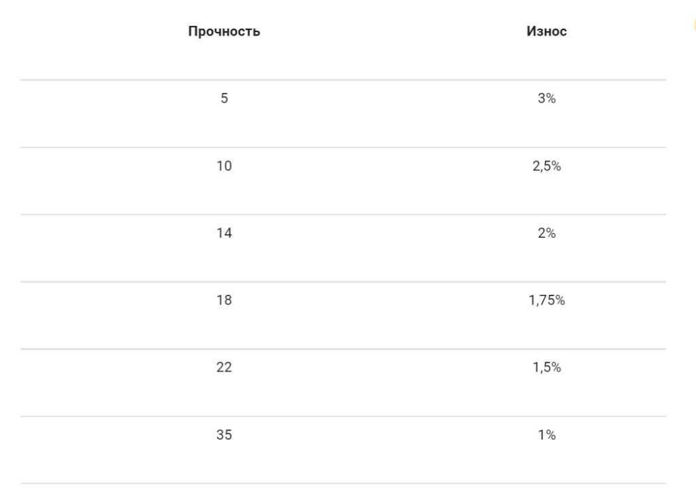Image resolution: width=696 pixels, height=500 pixels.
Task: Pick the 1% wear value
Action: 546,435
